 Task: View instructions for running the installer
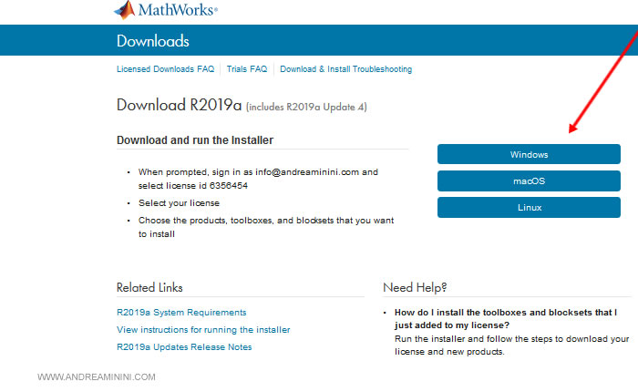coord(203,330)
